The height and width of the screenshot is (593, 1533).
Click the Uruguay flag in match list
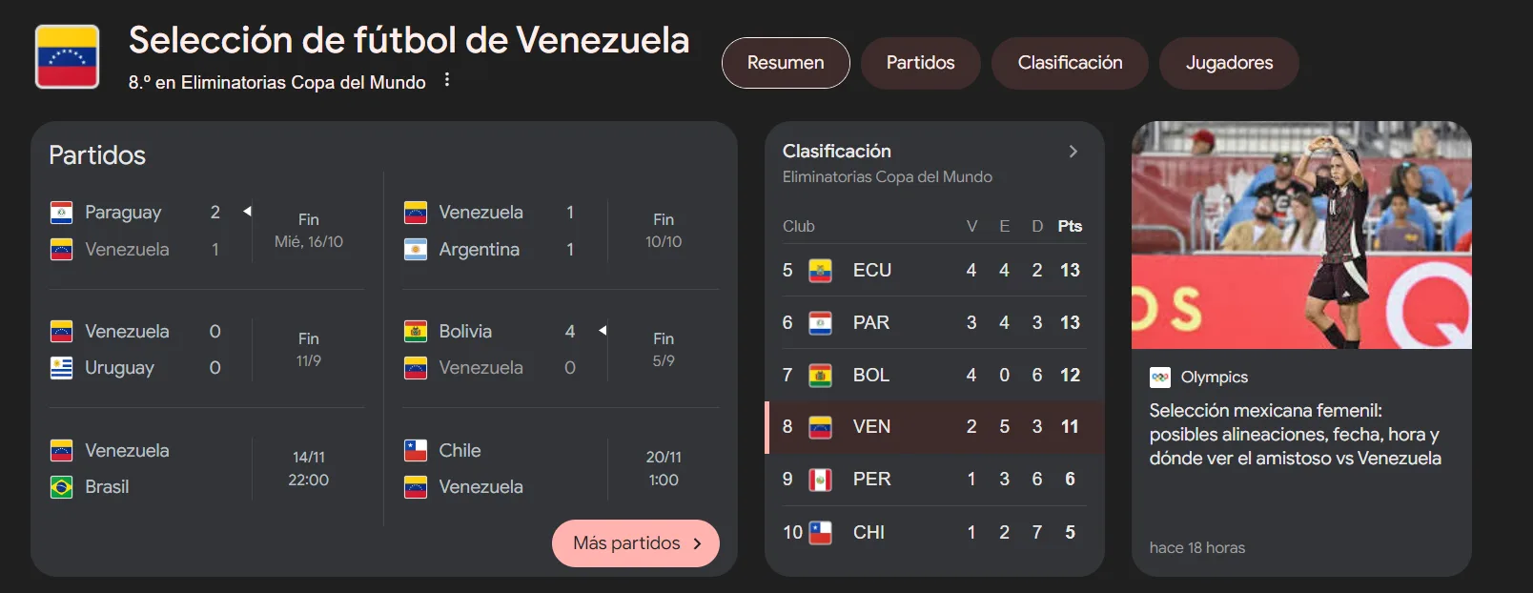click(x=61, y=368)
